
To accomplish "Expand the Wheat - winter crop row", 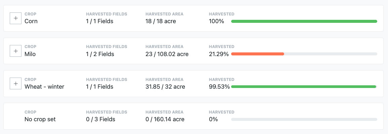I will pos(15,84).
